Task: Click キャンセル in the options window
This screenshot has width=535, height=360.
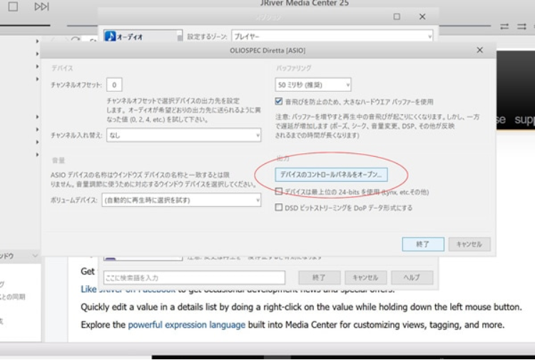Action: click(366, 277)
